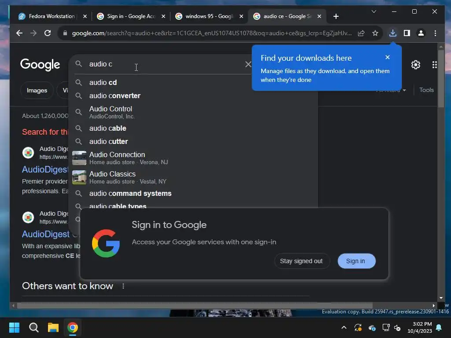Click 'Stay signed out' button
Image resolution: width=451 pixels, height=338 pixels.
(301, 261)
